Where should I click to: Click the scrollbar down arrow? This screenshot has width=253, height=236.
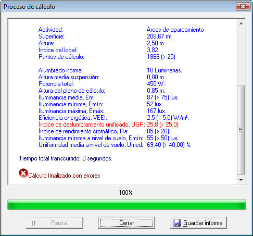[x=241, y=180]
